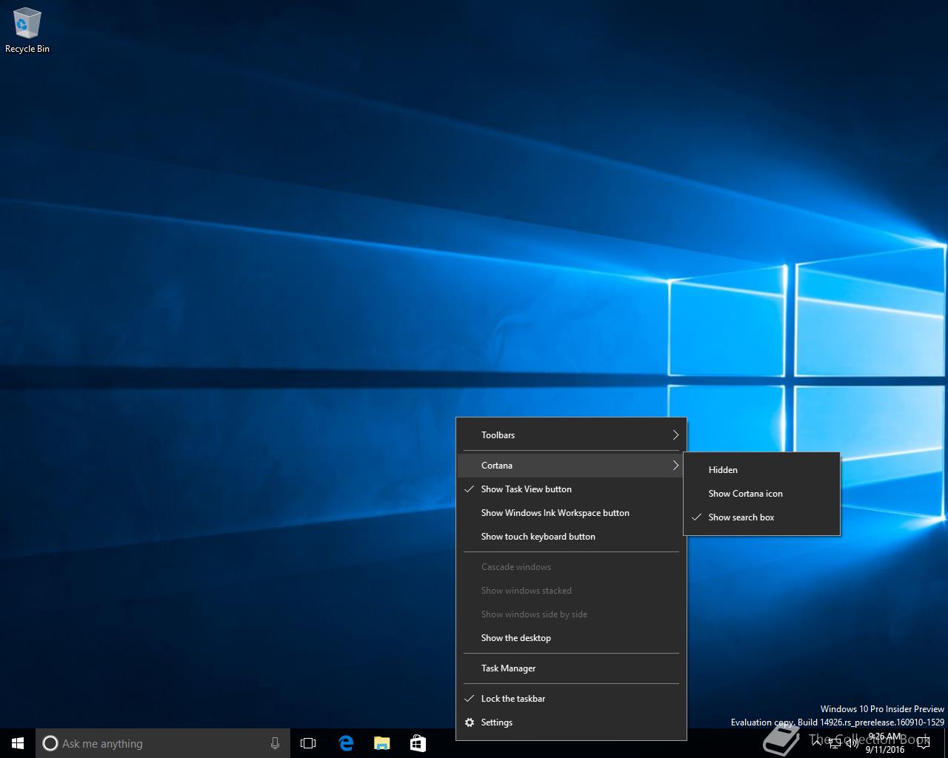Click the Task View taskbar icon
The image size is (948, 758).
pos(308,743)
